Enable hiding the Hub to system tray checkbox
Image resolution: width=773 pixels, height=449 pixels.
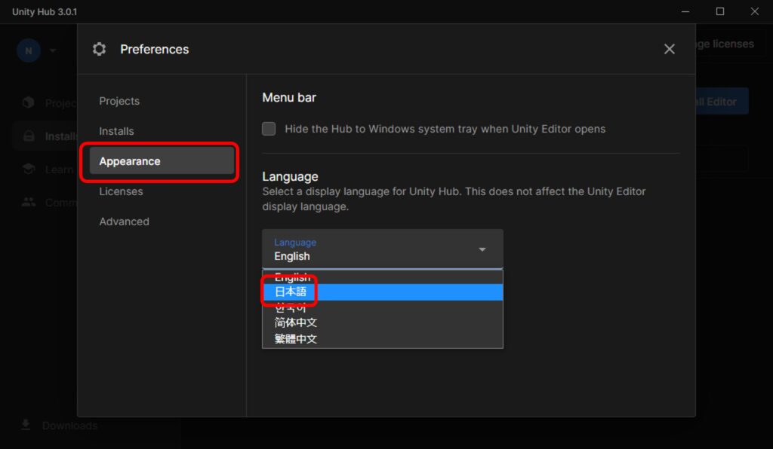(269, 129)
